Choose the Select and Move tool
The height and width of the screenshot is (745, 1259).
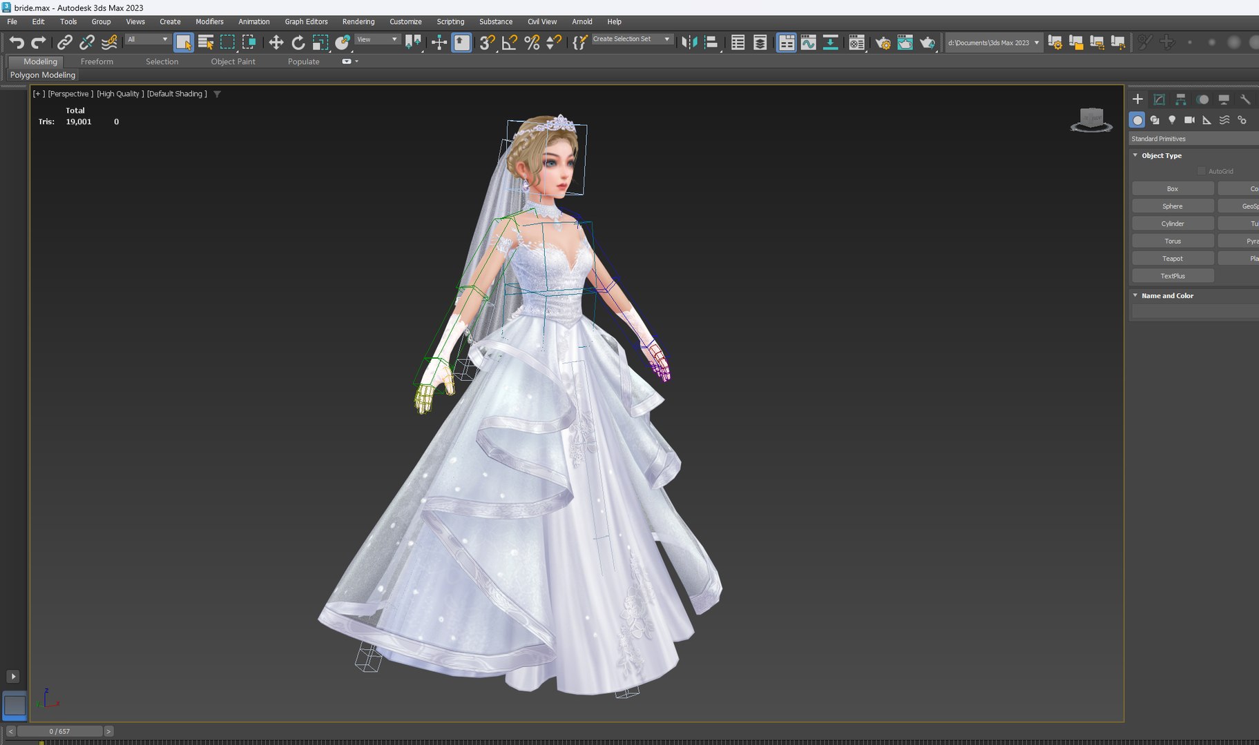[x=276, y=43]
